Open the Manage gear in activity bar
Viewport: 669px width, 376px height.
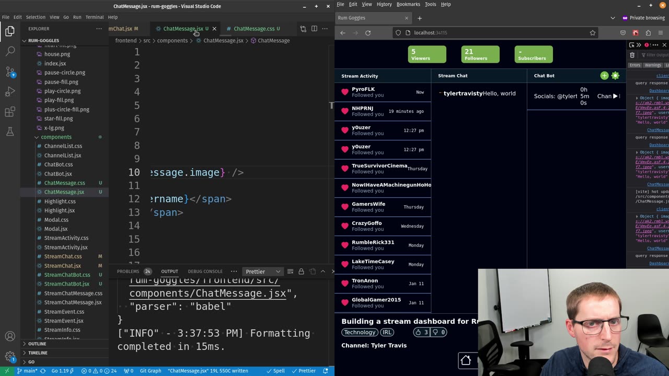[x=10, y=357]
